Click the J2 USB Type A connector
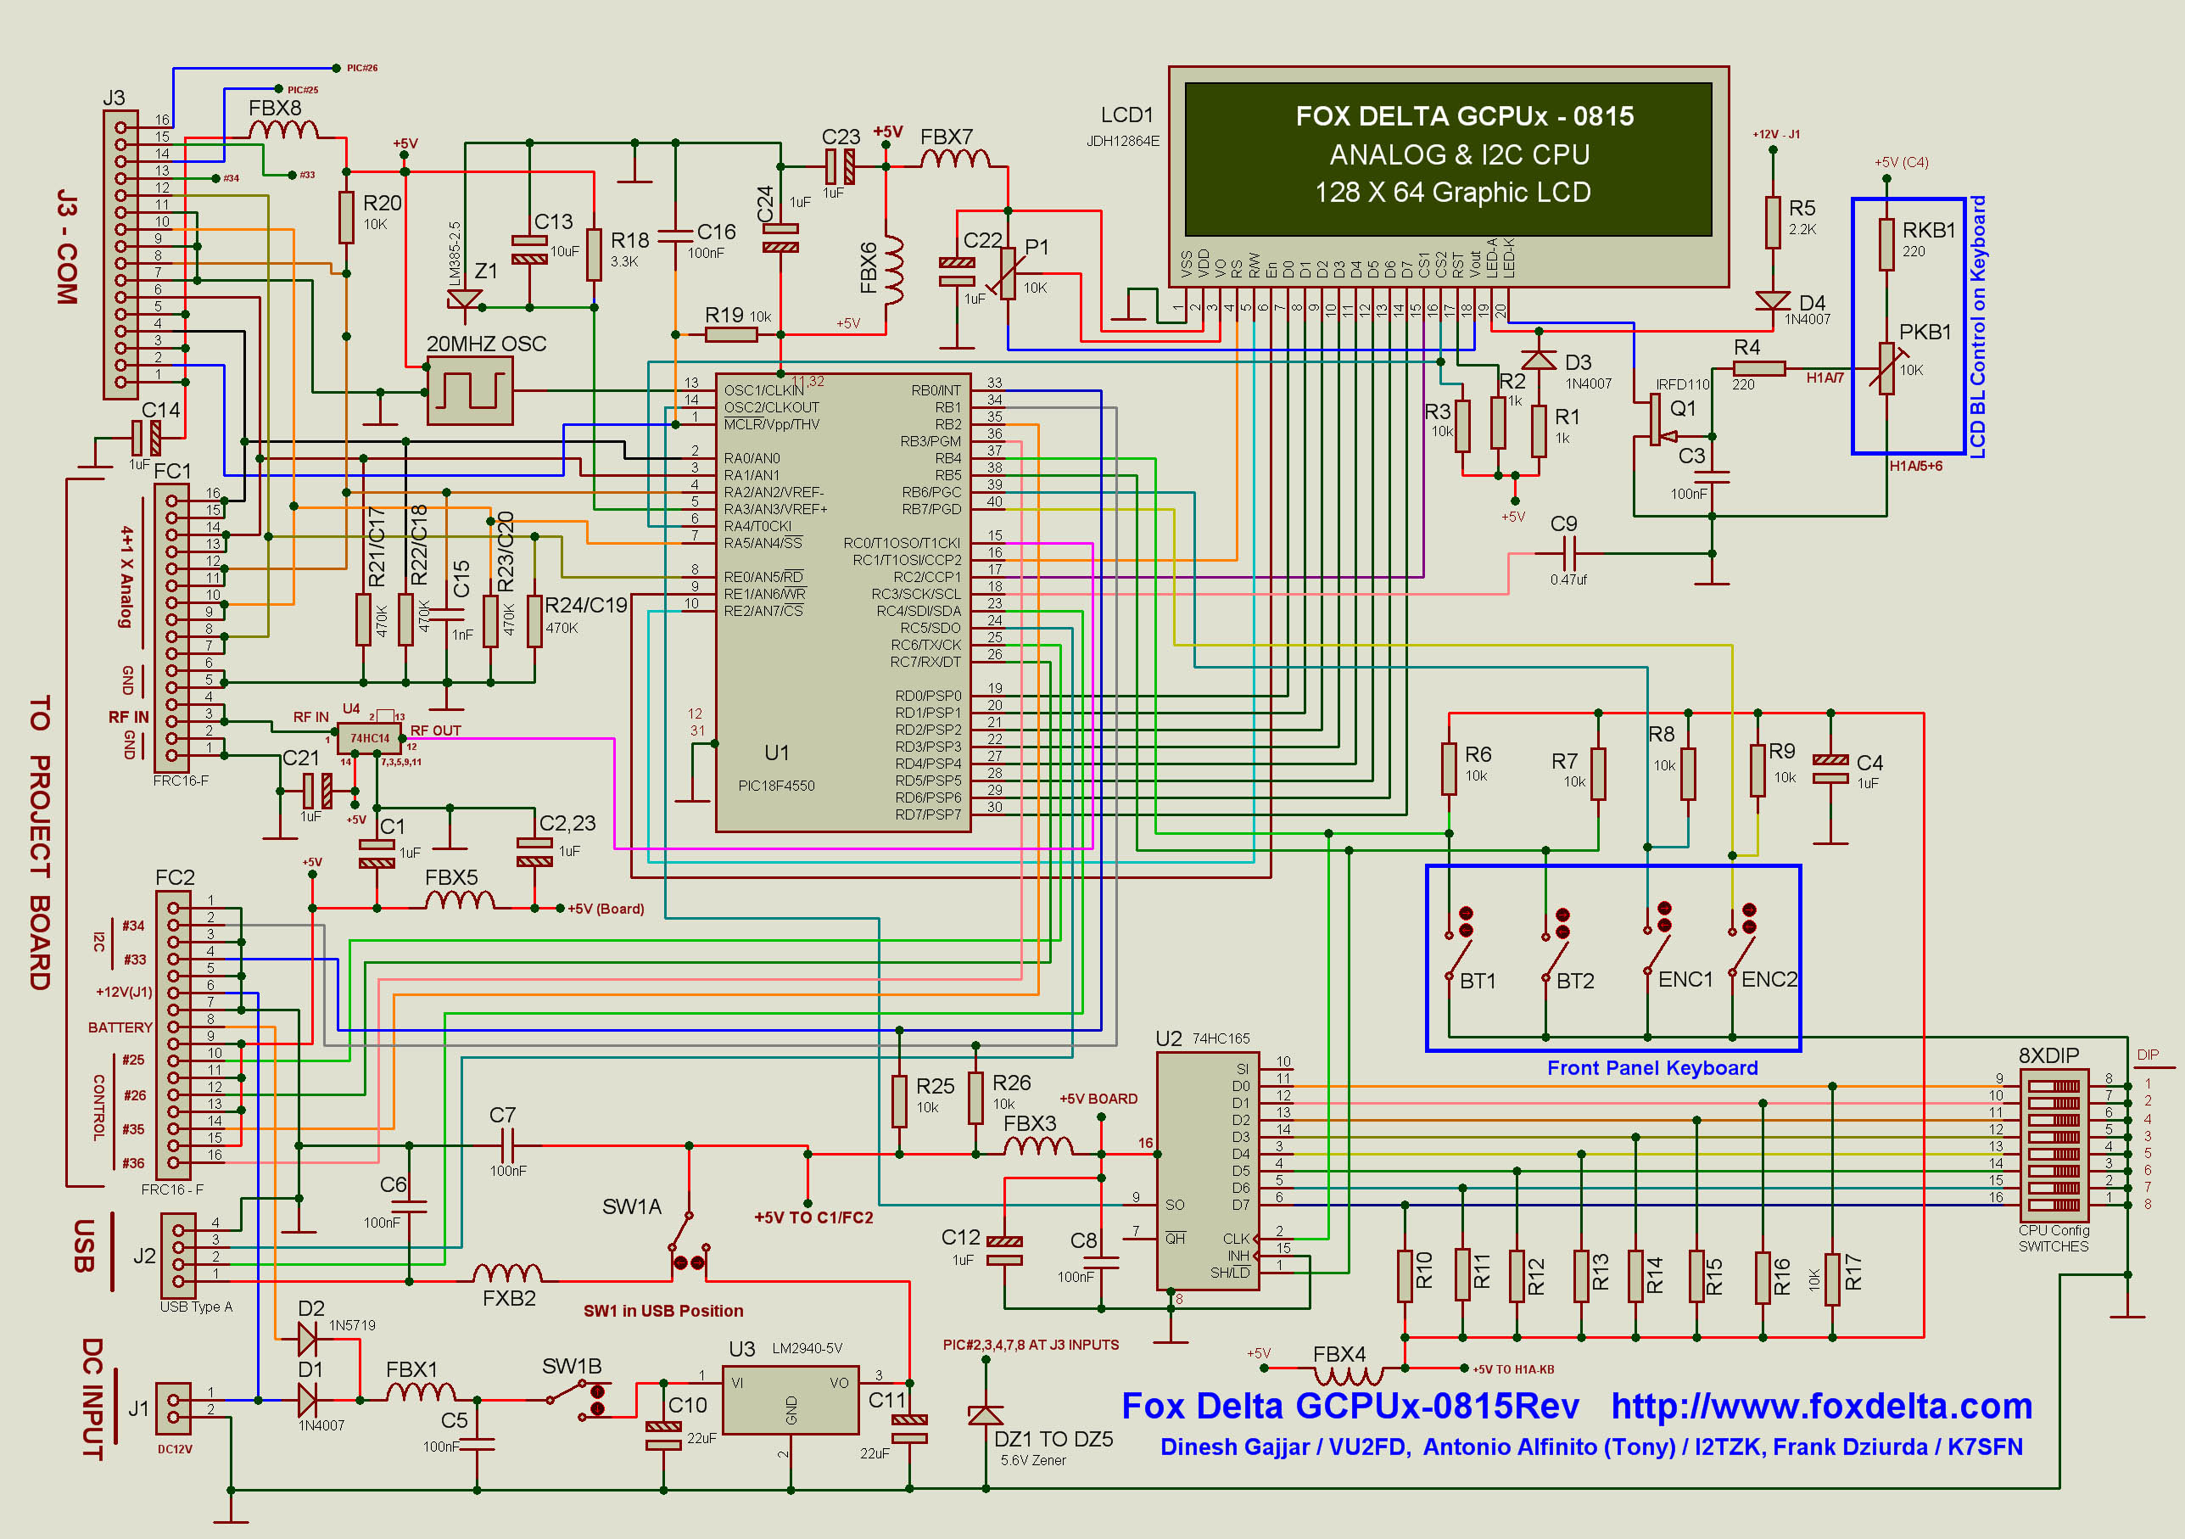The width and height of the screenshot is (2185, 1539). [179, 1256]
